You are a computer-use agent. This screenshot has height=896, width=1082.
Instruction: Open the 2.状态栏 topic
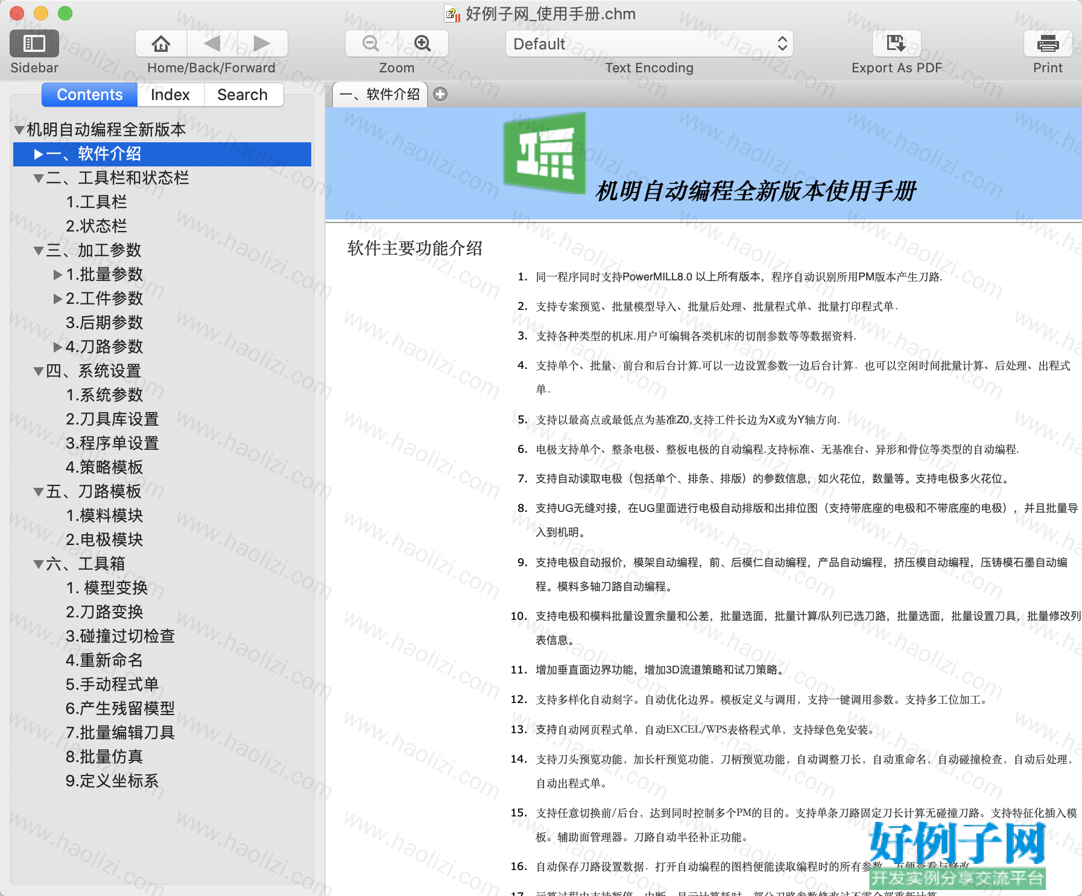96,226
